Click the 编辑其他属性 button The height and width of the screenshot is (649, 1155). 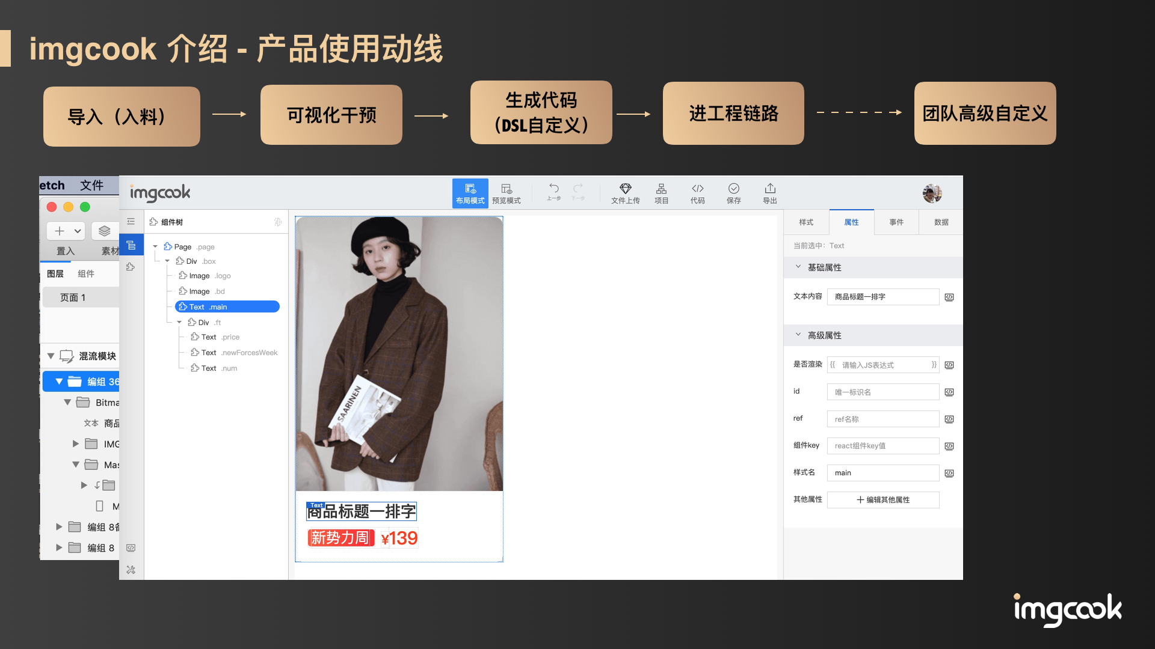click(882, 500)
